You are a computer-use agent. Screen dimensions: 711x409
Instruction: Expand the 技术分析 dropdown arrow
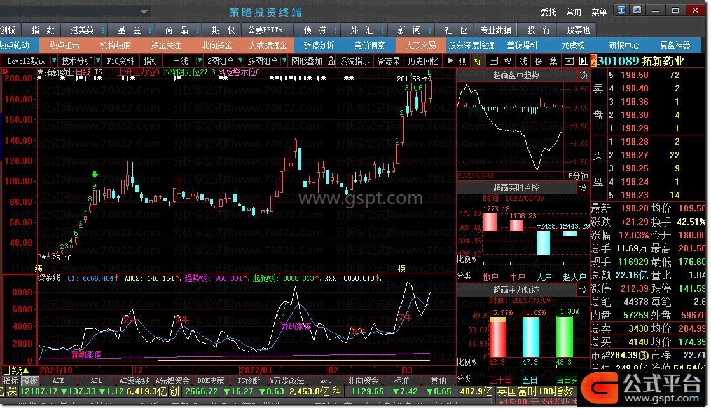point(98,60)
